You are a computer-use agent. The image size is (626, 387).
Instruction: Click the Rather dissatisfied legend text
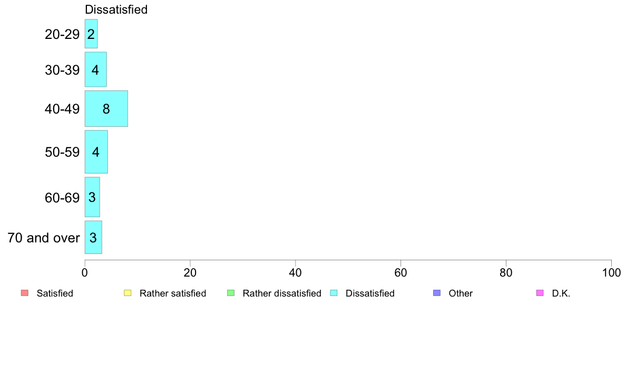click(x=282, y=293)
